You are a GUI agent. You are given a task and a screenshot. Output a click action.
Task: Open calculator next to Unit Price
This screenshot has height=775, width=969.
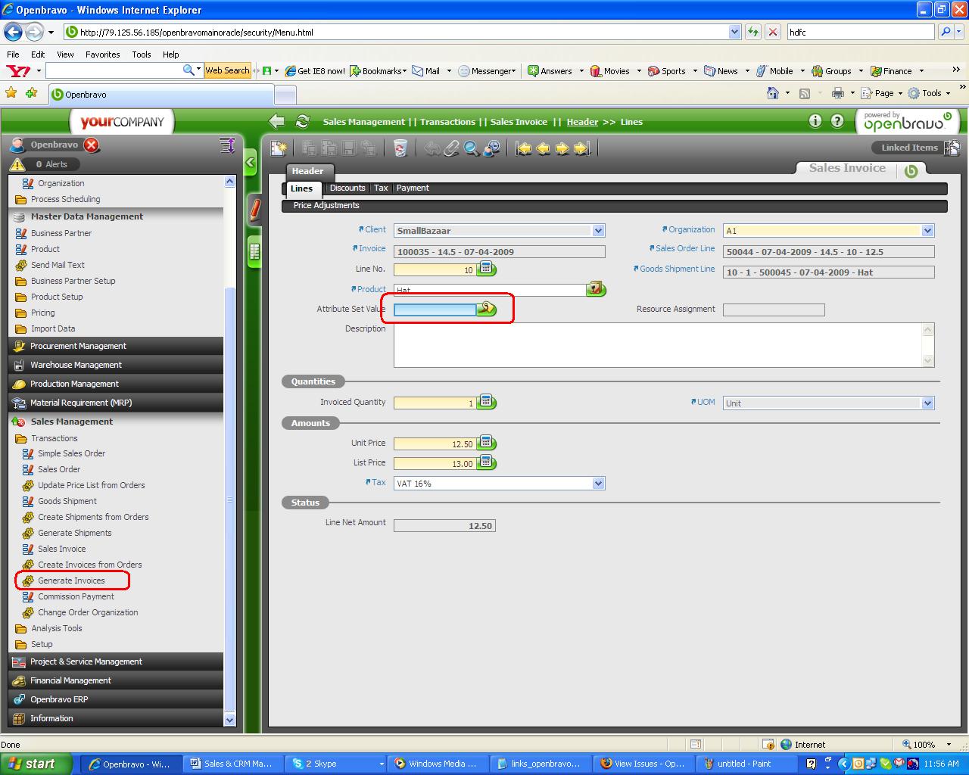click(487, 443)
